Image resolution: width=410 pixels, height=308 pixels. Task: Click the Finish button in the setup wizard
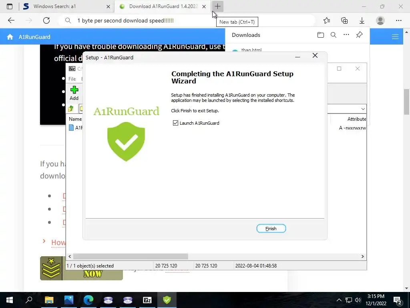tap(271, 228)
